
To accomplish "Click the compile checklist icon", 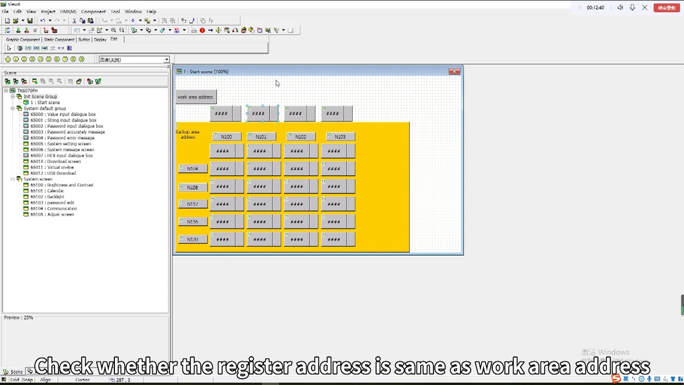I will point(7,30).
